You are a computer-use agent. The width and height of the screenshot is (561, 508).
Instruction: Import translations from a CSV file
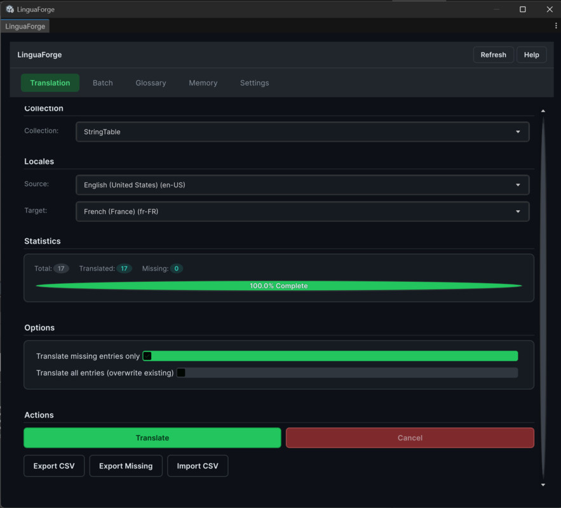pyautogui.click(x=198, y=465)
